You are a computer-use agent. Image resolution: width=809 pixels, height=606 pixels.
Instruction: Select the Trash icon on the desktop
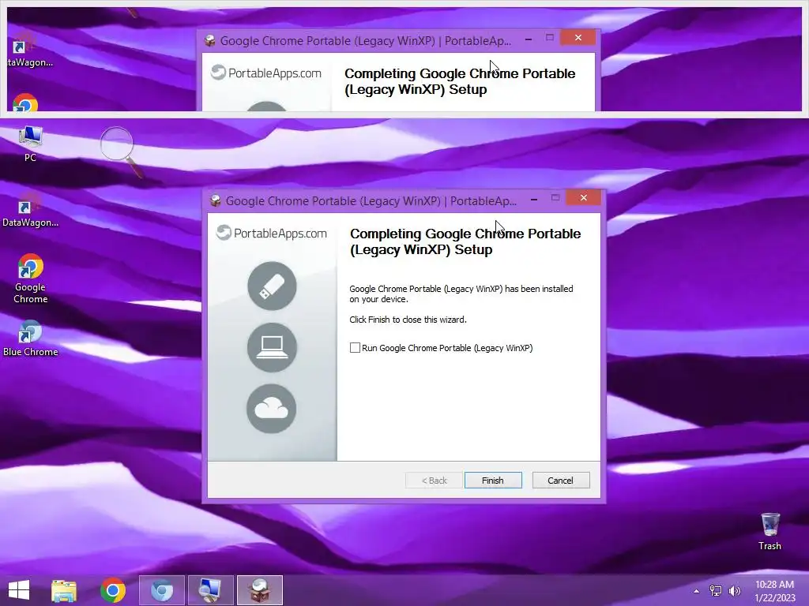[769, 532]
